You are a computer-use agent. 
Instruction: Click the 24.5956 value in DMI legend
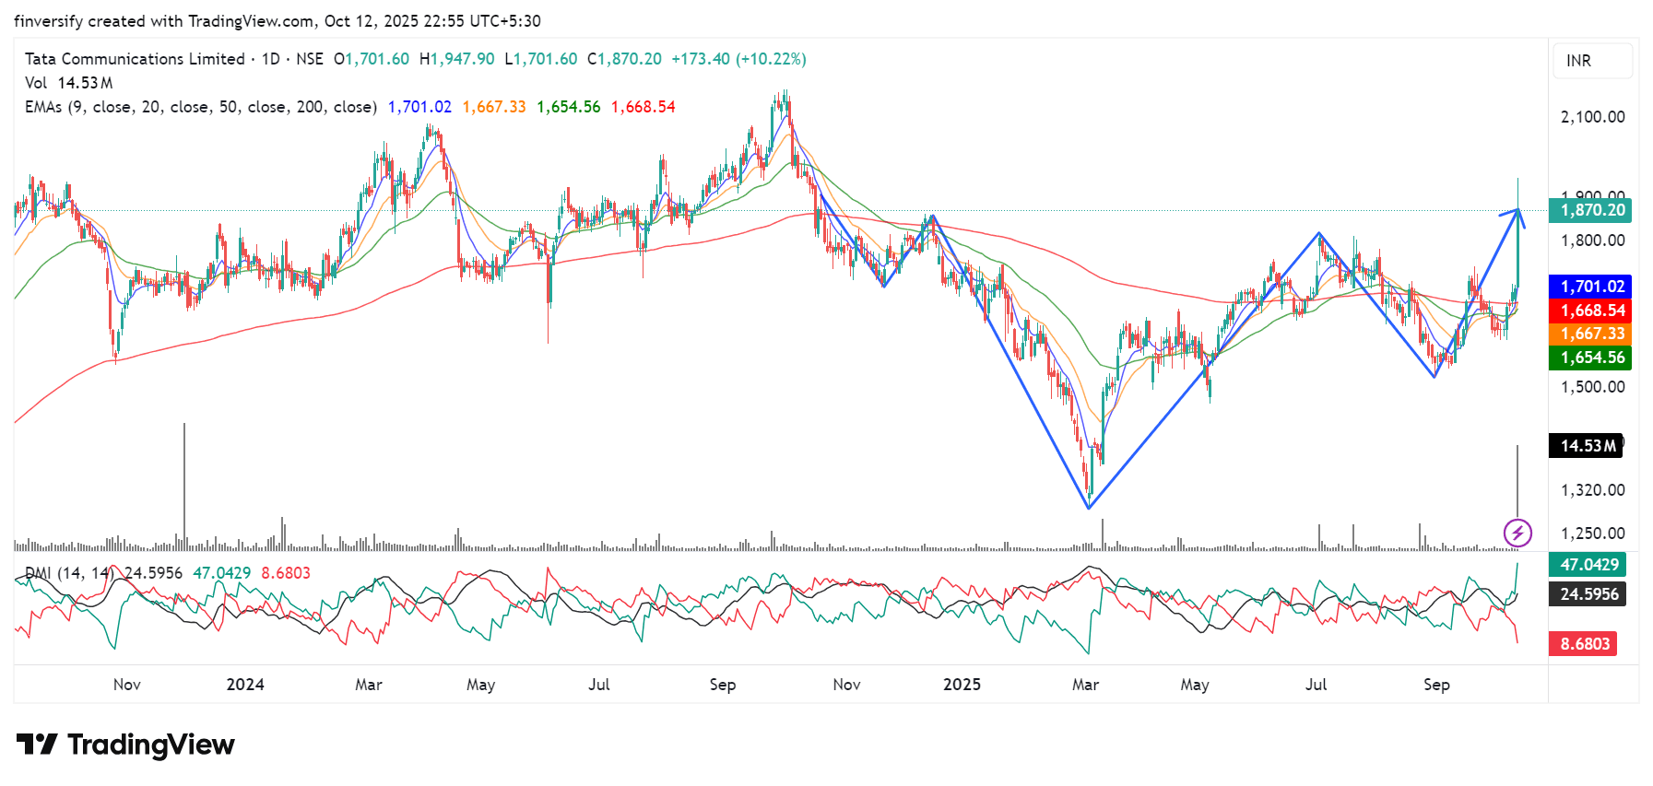coord(154,573)
